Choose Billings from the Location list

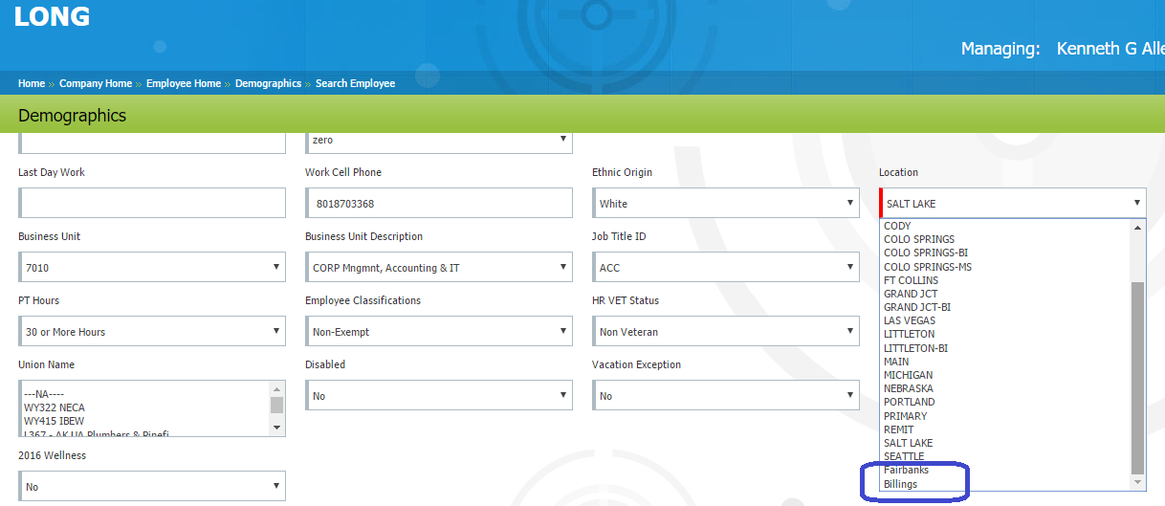[x=900, y=484]
